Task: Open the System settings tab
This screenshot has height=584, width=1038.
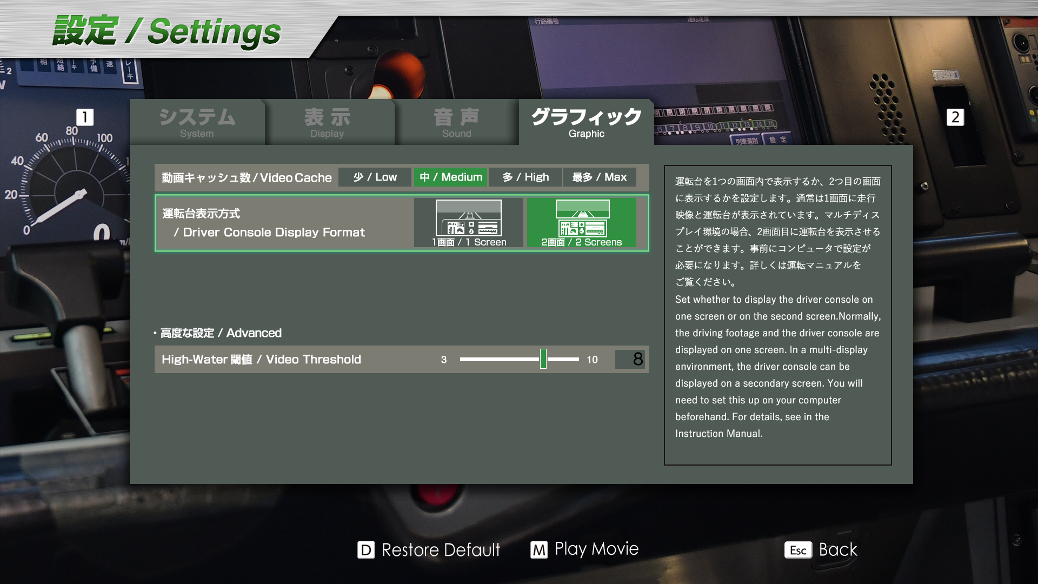Action: [x=197, y=122]
